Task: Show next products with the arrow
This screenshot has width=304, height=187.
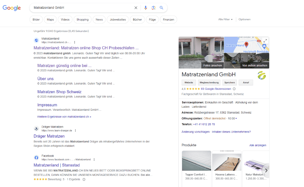Action: tap(266, 170)
